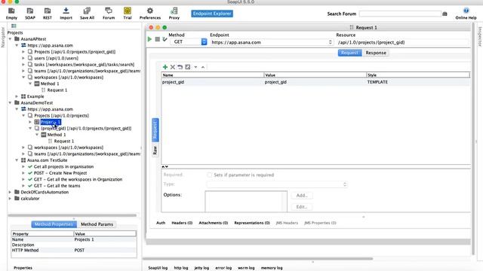This screenshot has height=271, width=483.
Task: Click the SOAP project toolbar icon
Action: [30, 14]
